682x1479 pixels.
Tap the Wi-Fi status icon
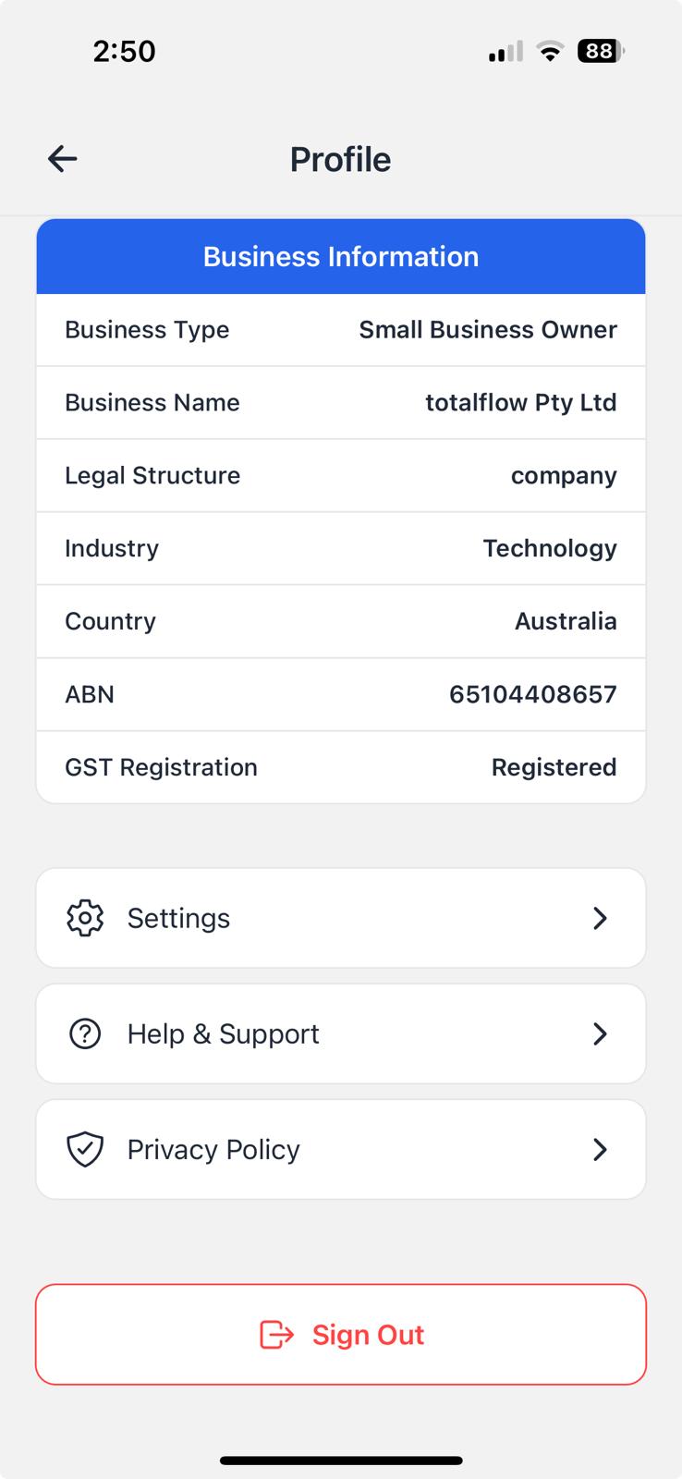551,52
